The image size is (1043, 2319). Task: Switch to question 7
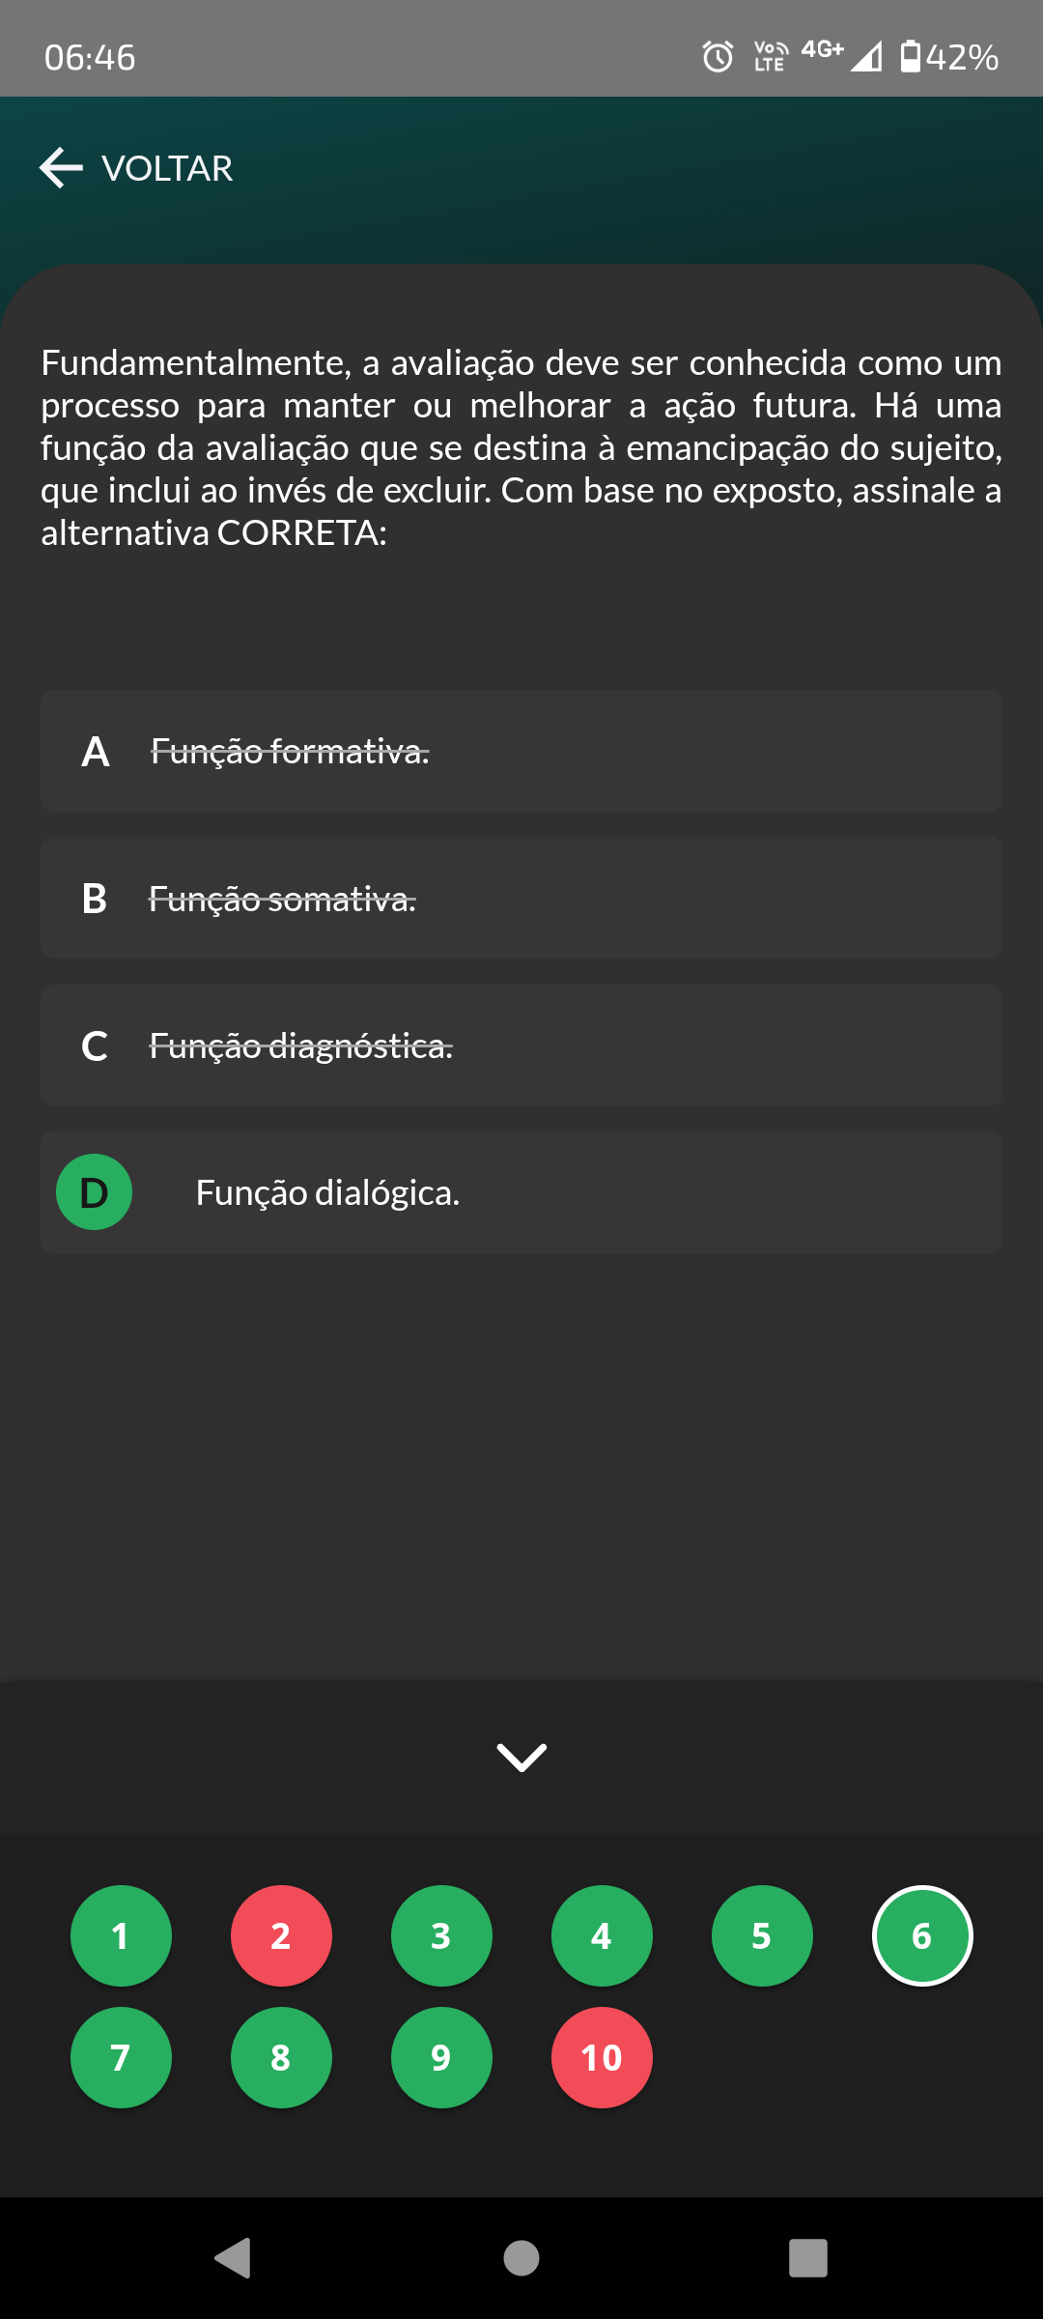pos(121,2057)
